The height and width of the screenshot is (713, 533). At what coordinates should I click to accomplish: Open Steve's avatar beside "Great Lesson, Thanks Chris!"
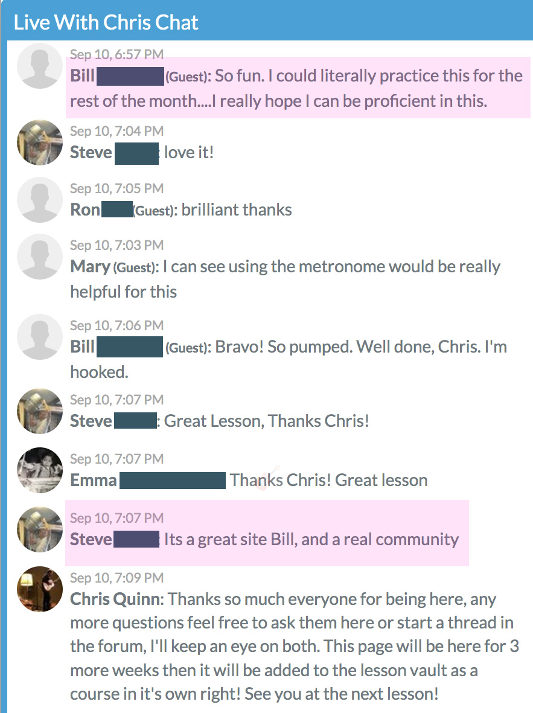pos(40,411)
